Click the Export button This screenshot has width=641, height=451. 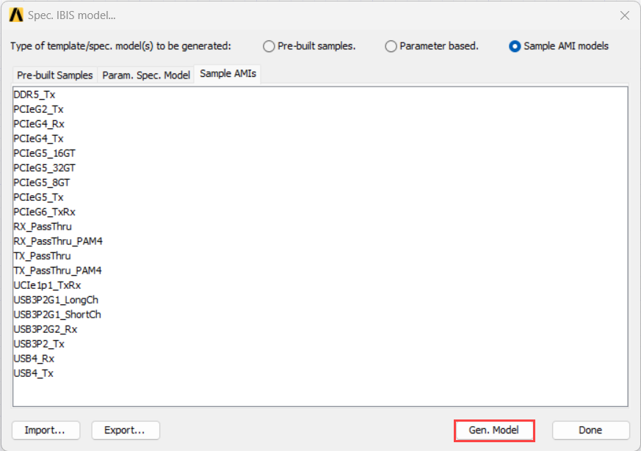pos(125,430)
